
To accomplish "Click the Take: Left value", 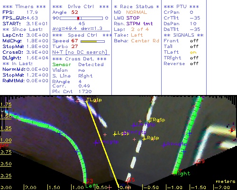I will (137, 35).
